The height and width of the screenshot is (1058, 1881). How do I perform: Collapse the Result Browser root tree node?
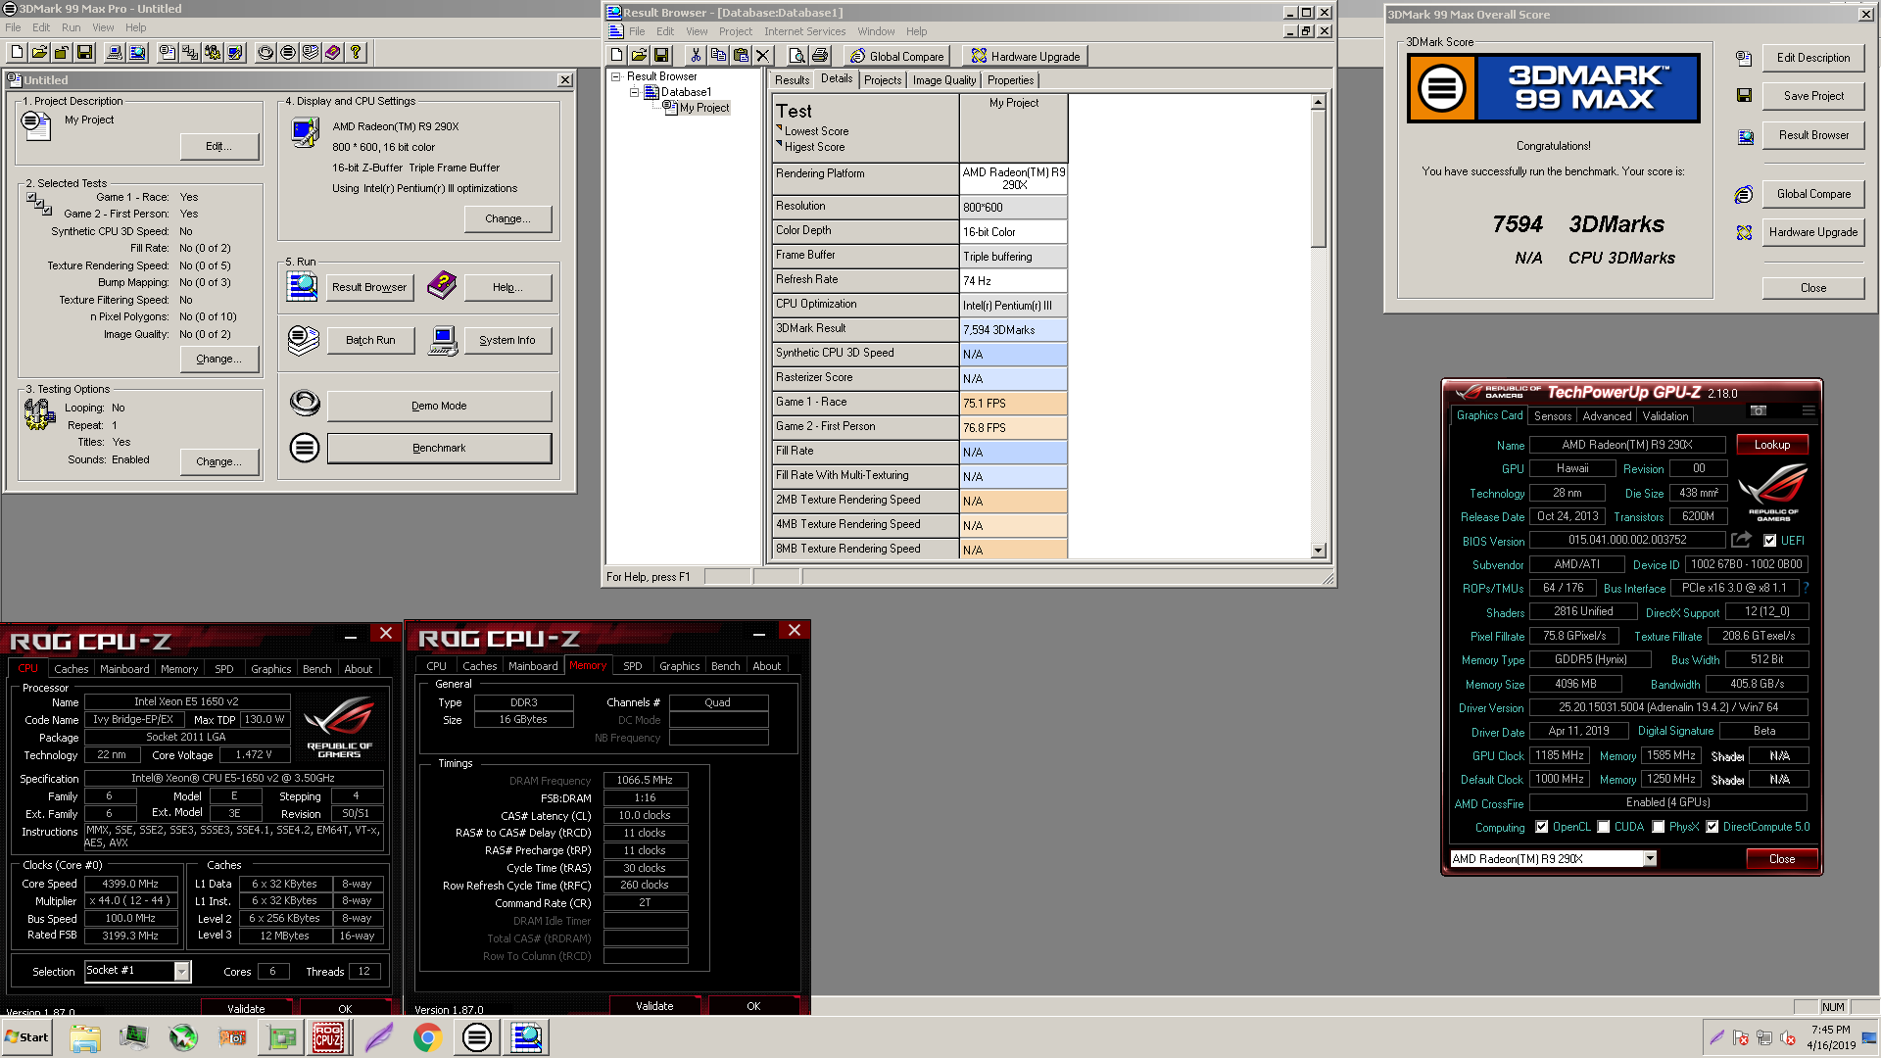[616, 76]
